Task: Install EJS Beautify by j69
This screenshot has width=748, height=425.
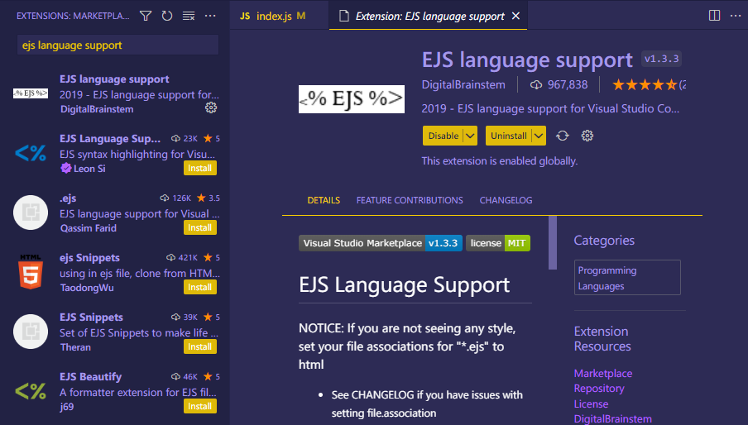Action: tap(200, 407)
